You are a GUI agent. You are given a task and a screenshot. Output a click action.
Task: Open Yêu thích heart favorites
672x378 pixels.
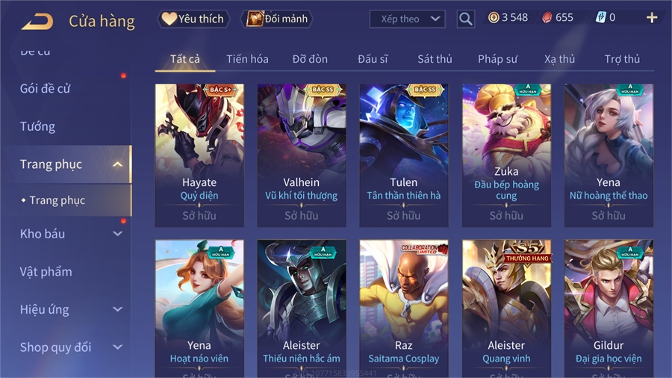point(193,19)
